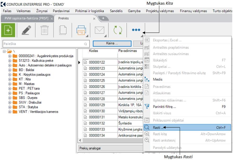Click the Priklausomi objektai icon

(x=147, y=120)
